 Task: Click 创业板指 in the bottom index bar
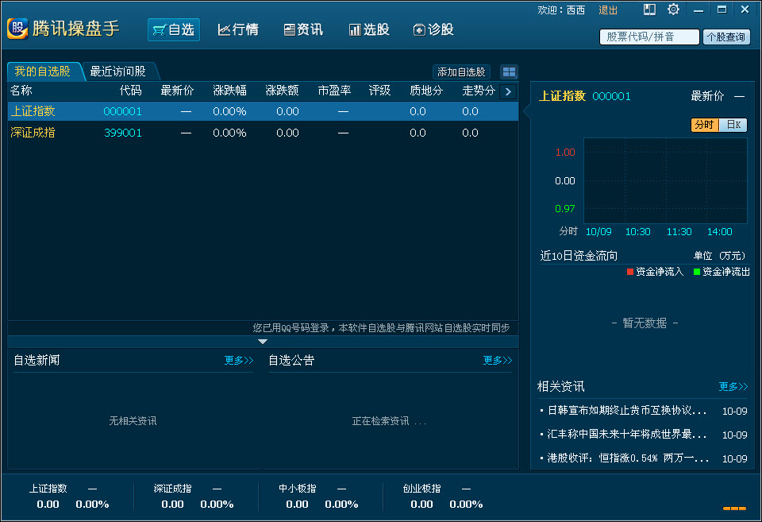tap(421, 489)
